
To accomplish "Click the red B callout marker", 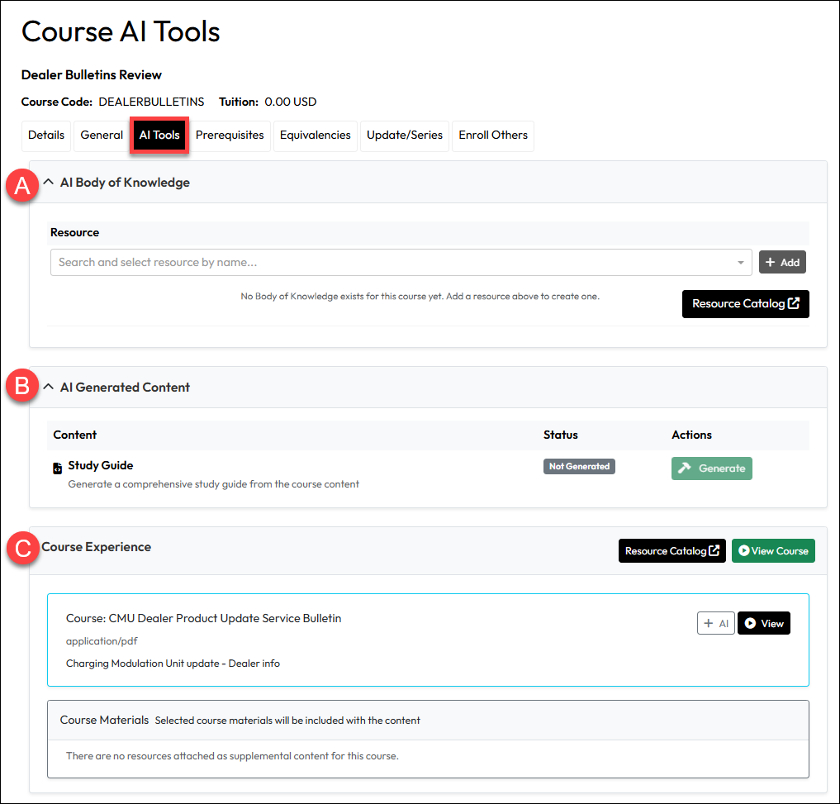I will pos(22,387).
